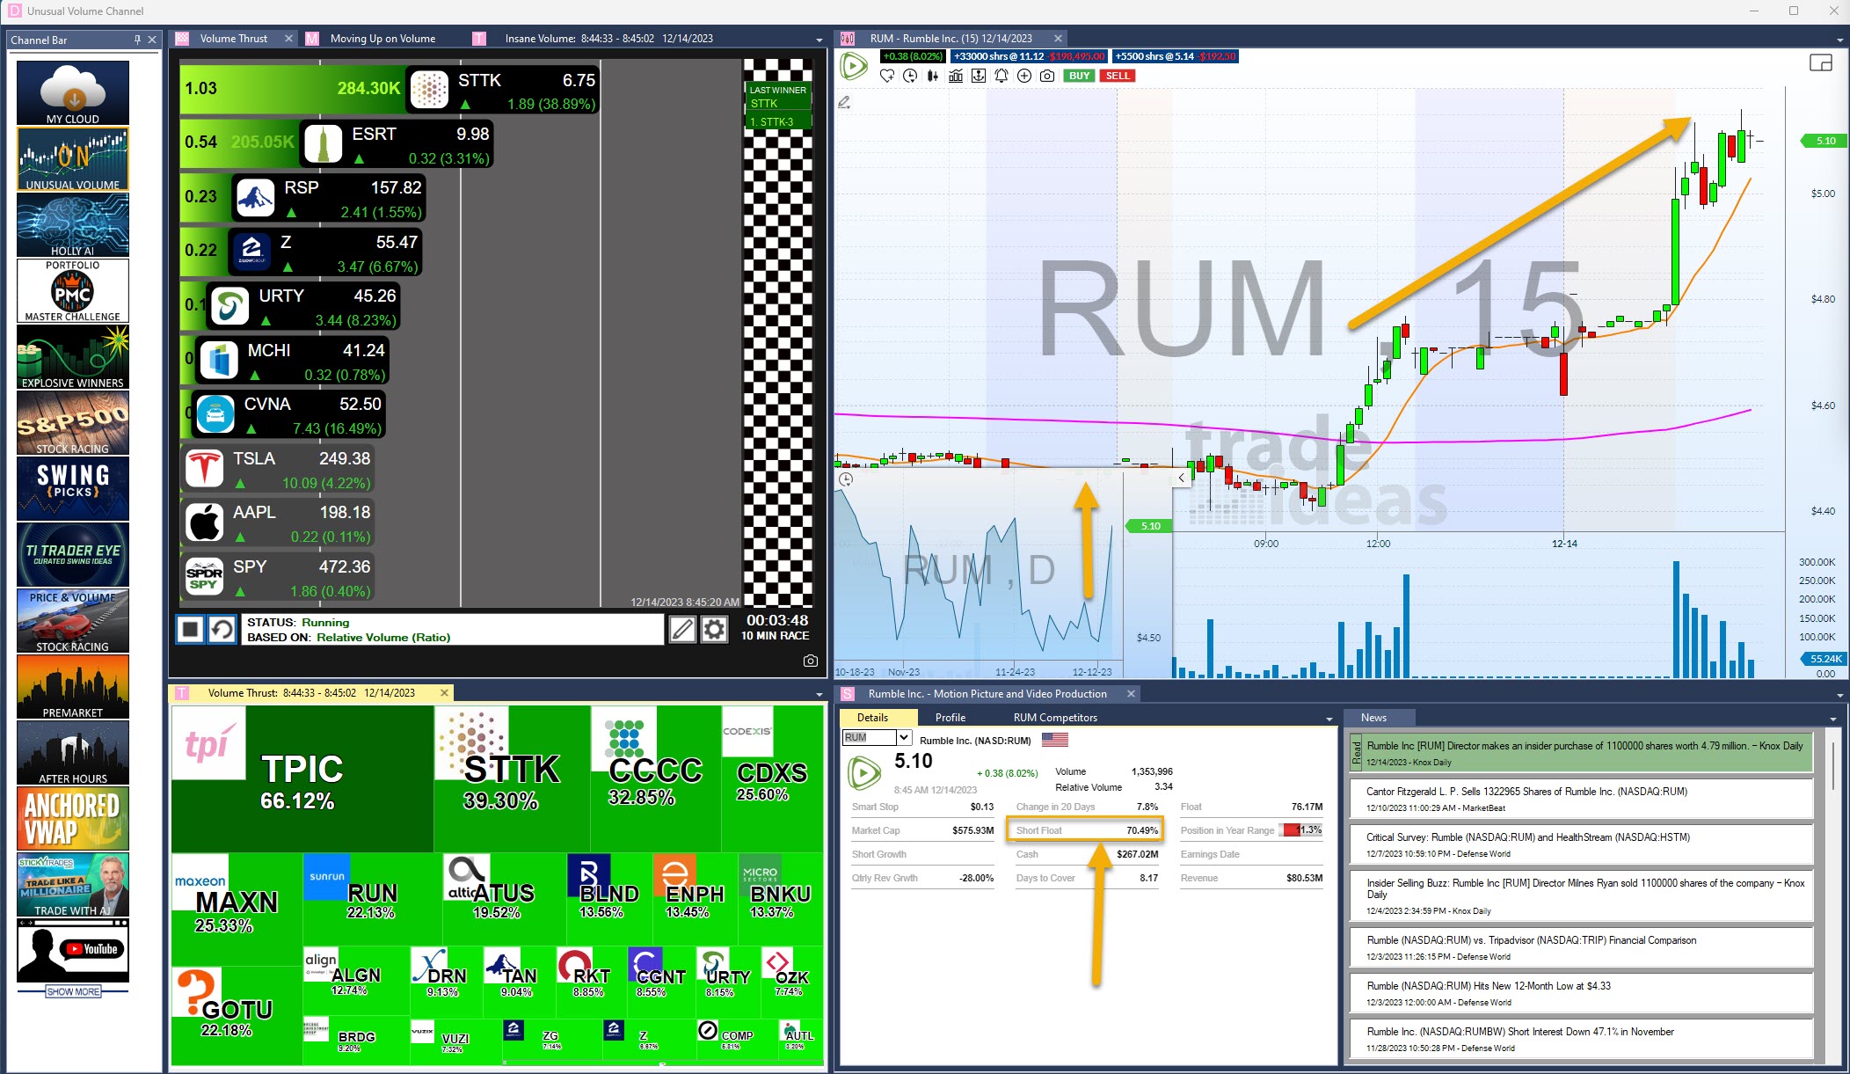Click the candlestick chart style icon
The image size is (1850, 1074).
point(933,76)
